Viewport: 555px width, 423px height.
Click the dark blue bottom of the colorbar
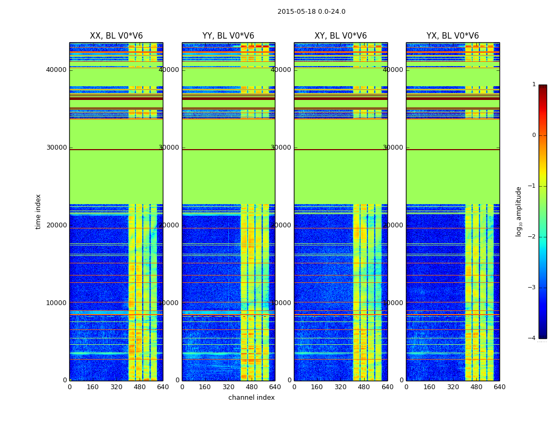542,334
